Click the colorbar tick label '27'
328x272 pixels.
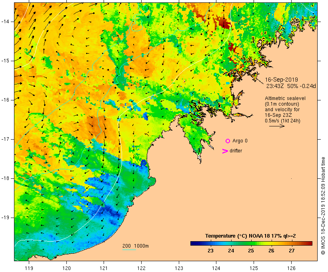coord(292,251)
